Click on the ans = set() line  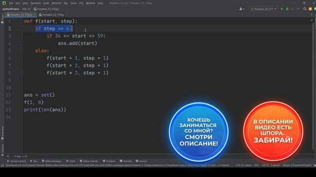(39, 95)
